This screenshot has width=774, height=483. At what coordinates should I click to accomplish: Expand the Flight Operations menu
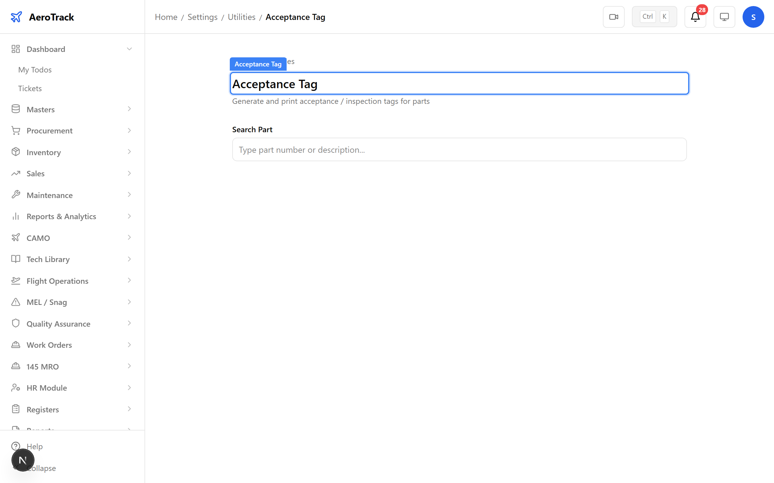pos(129,280)
